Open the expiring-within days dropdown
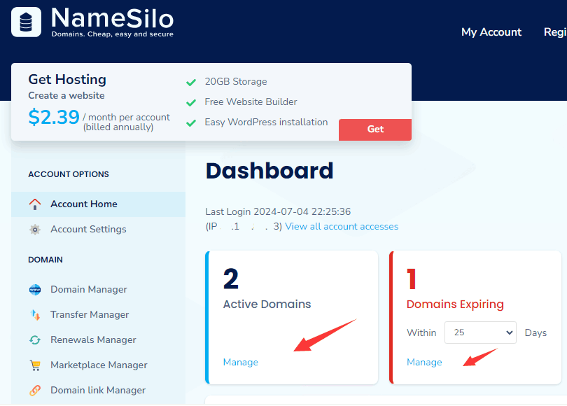Viewport: 567px width, 406px height. tap(480, 332)
